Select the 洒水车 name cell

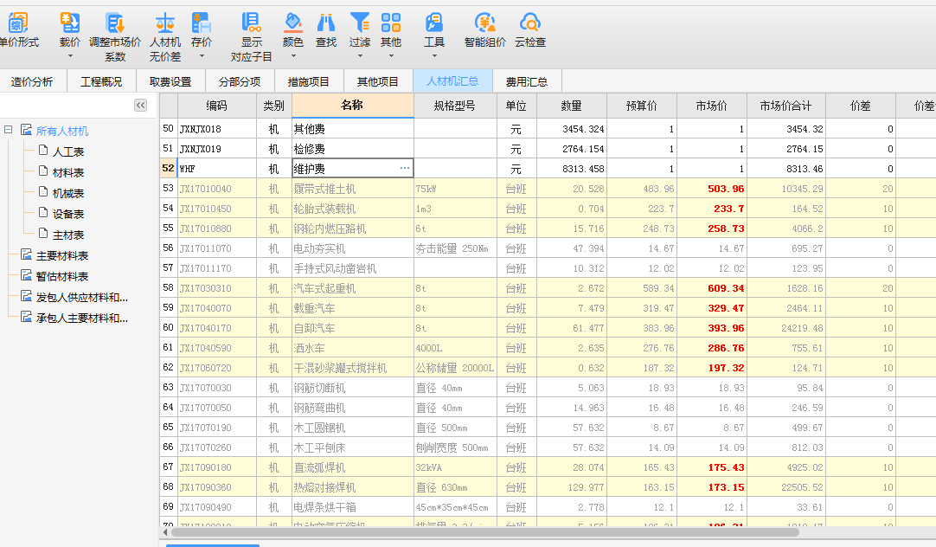point(352,348)
